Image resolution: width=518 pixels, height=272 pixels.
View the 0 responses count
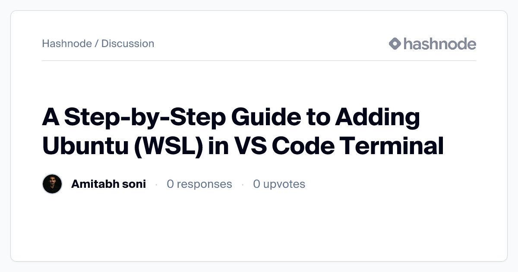tap(199, 184)
